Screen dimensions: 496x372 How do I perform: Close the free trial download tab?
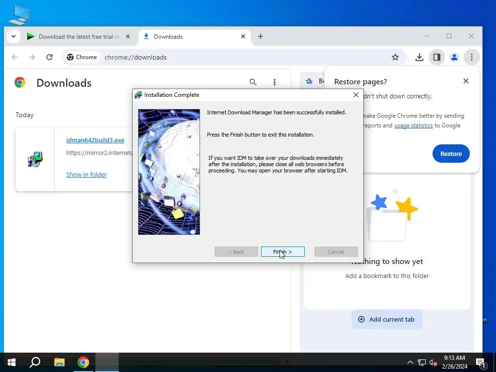128,36
